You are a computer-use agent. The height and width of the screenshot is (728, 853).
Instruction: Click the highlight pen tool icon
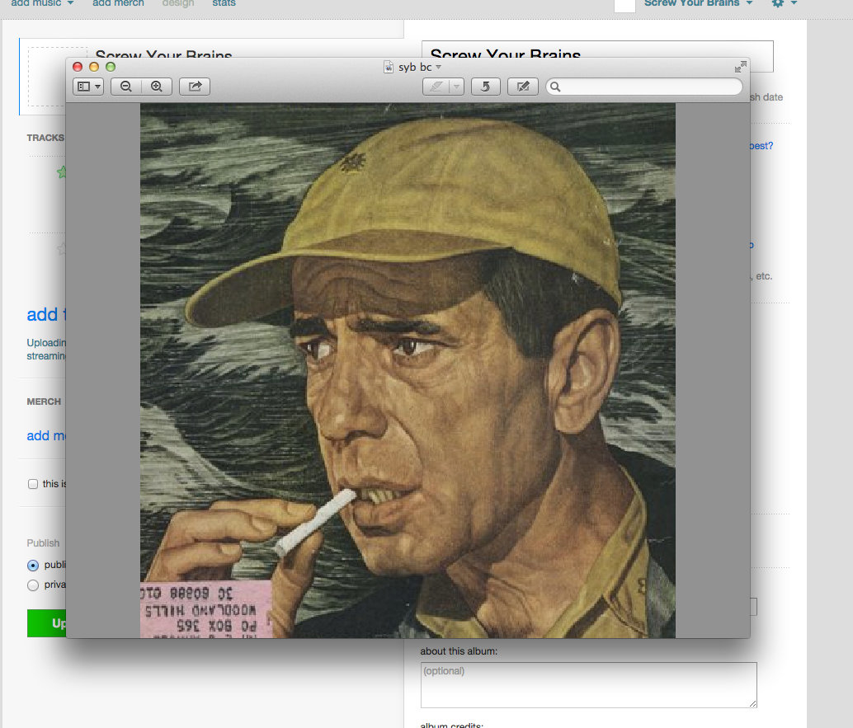(436, 87)
